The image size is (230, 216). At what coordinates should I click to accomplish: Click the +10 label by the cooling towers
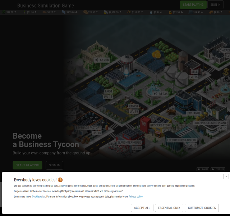tap(70, 62)
